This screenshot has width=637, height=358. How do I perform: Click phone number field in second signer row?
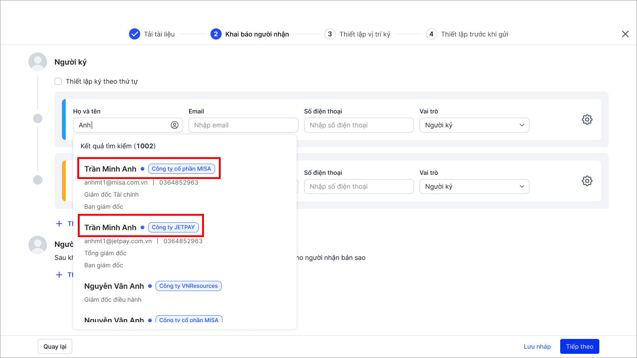click(x=359, y=186)
